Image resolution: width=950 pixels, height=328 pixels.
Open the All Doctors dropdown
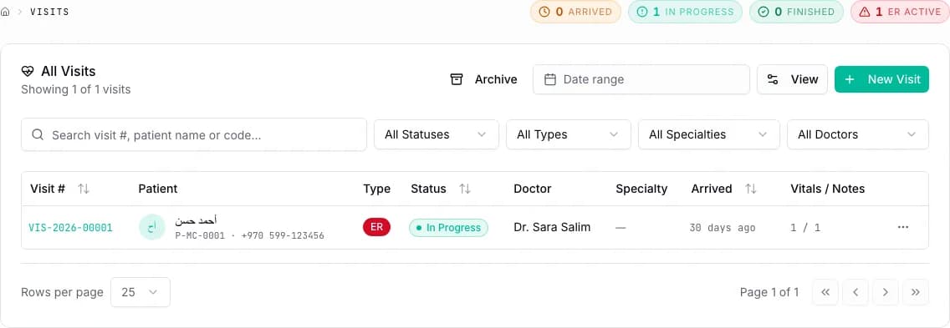[858, 134]
